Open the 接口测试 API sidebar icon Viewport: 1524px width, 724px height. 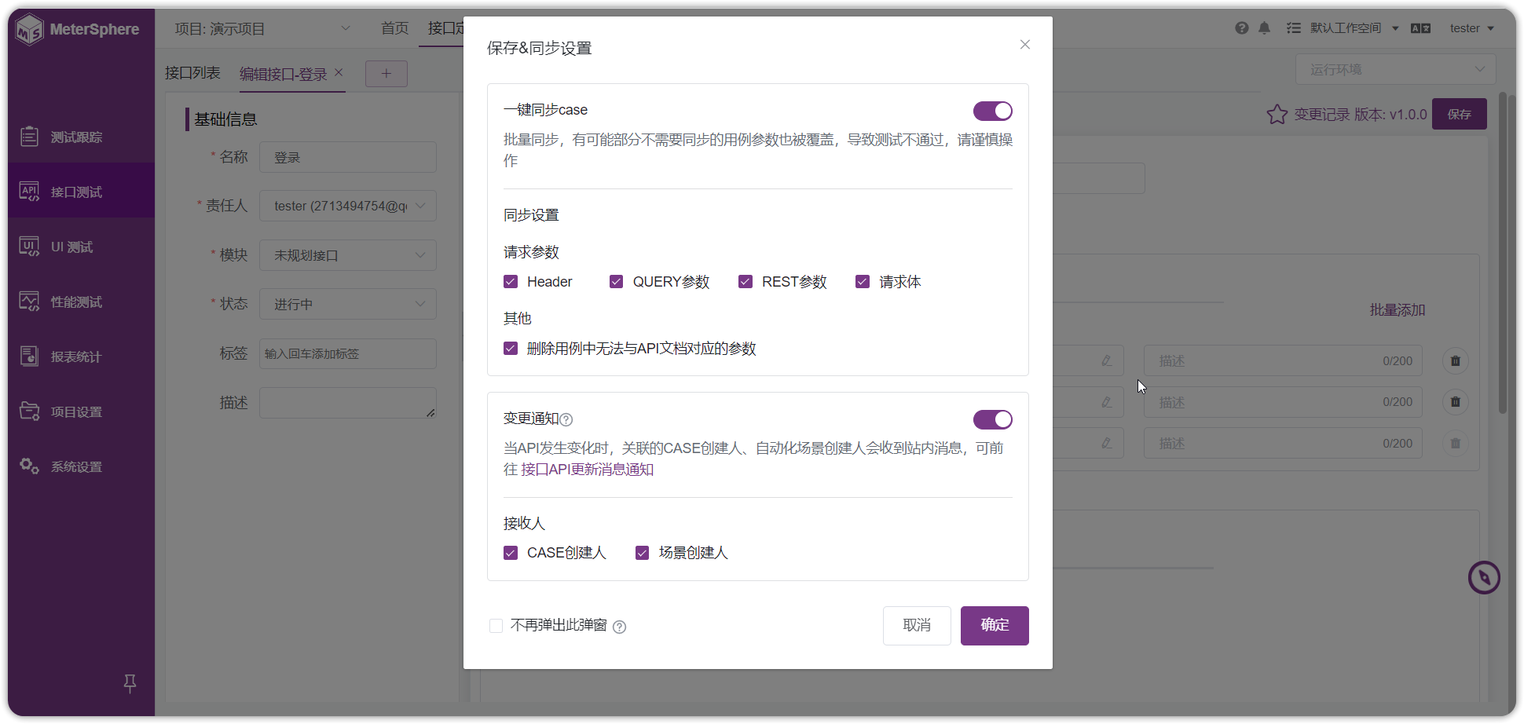pyautogui.click(x=29, y=192)
